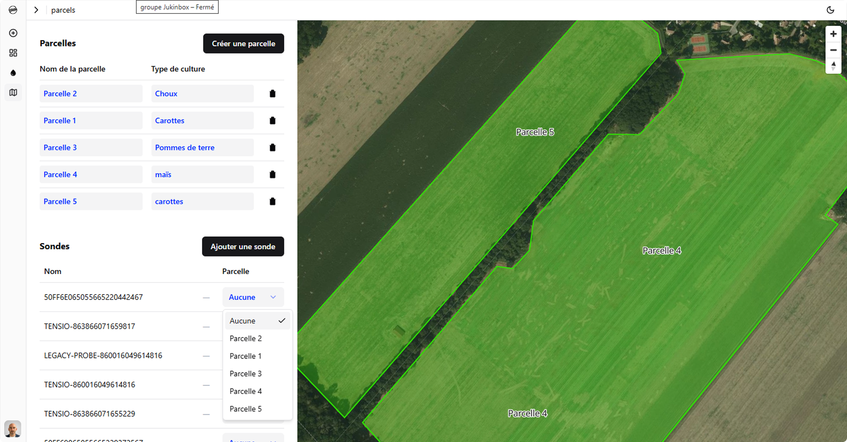Zoom in on the map
This screenshot has height=442, width=847.
pos(833,34)
